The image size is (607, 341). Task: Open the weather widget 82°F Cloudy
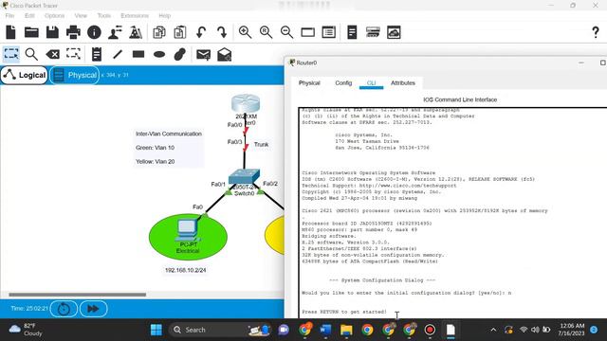27,330
